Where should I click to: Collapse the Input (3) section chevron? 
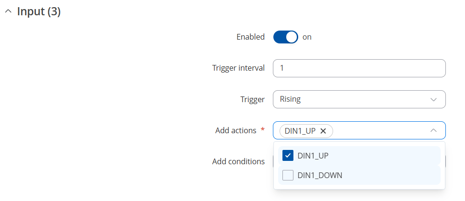pos(8,12)
